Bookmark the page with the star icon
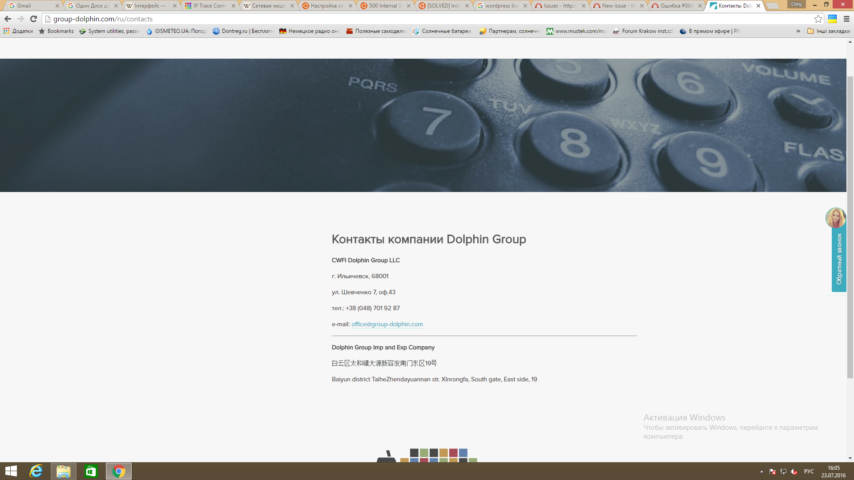854x480 pixels. tap(818, 19)
